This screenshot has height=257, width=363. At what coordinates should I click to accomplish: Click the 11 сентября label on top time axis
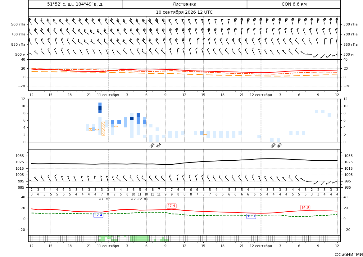point(108,95)
